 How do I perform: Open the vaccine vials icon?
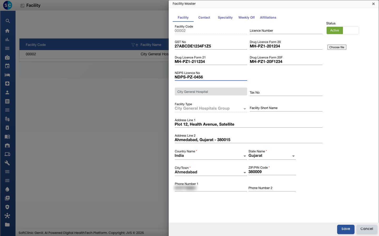click(x=7, y=119)
